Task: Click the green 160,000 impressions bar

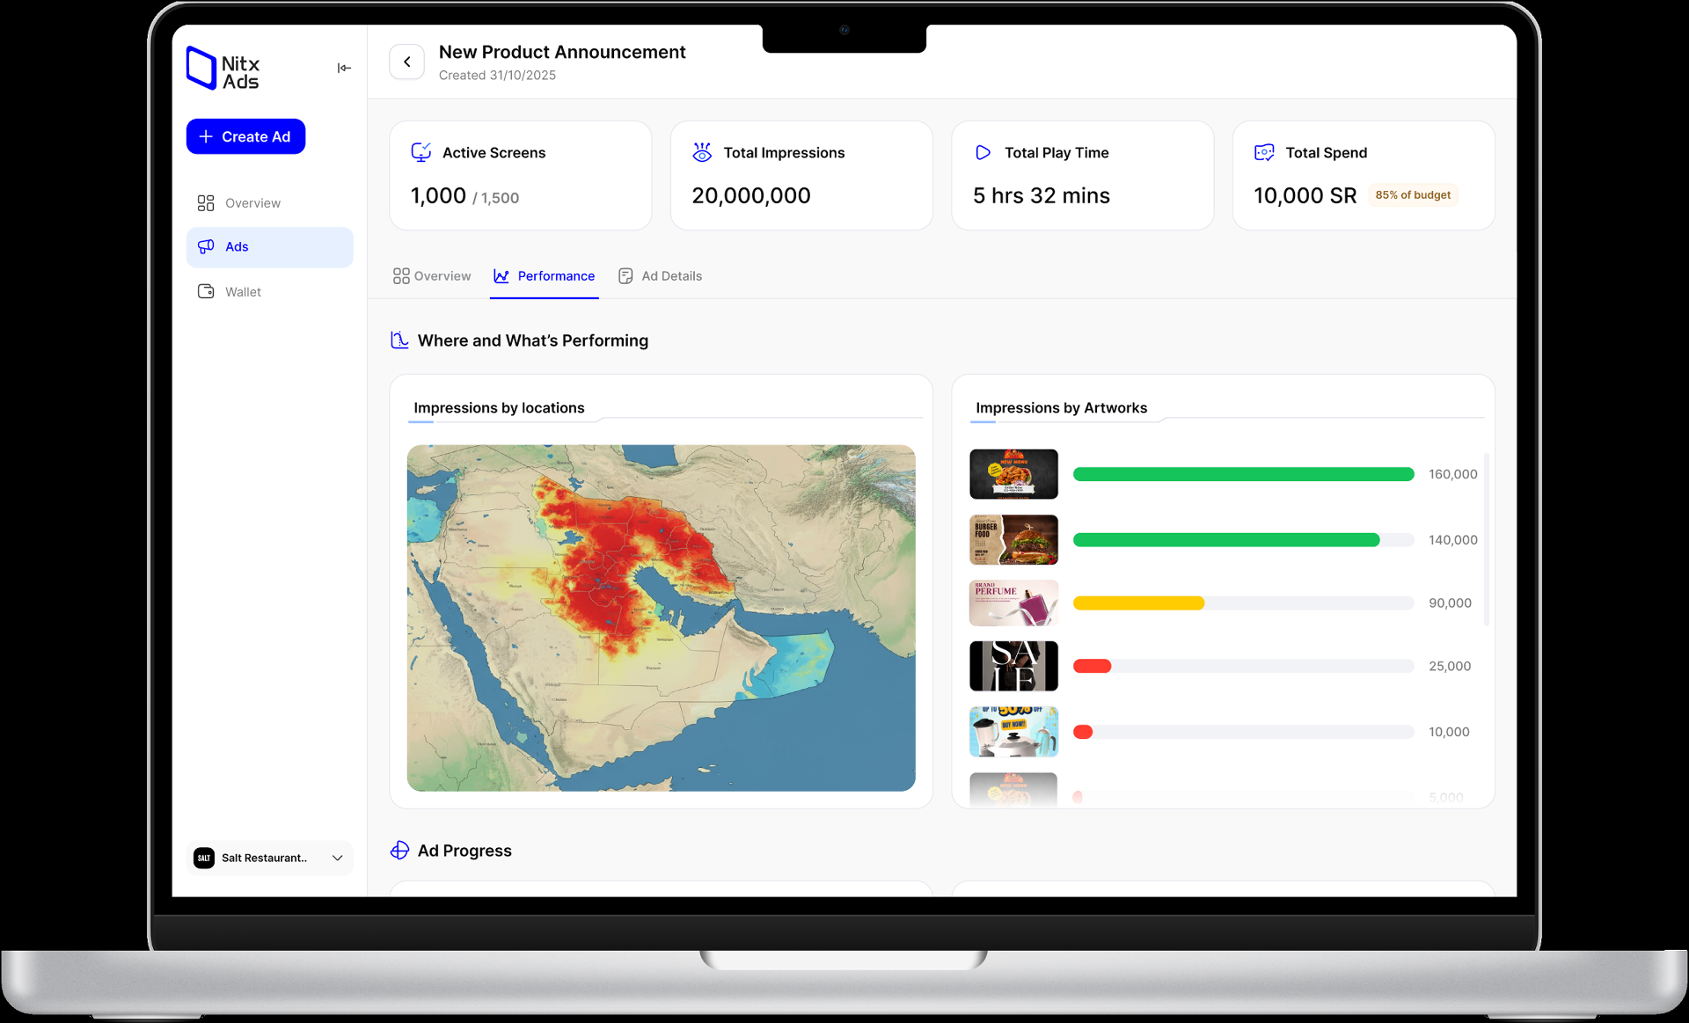Action: click(x=1243, y=474)
